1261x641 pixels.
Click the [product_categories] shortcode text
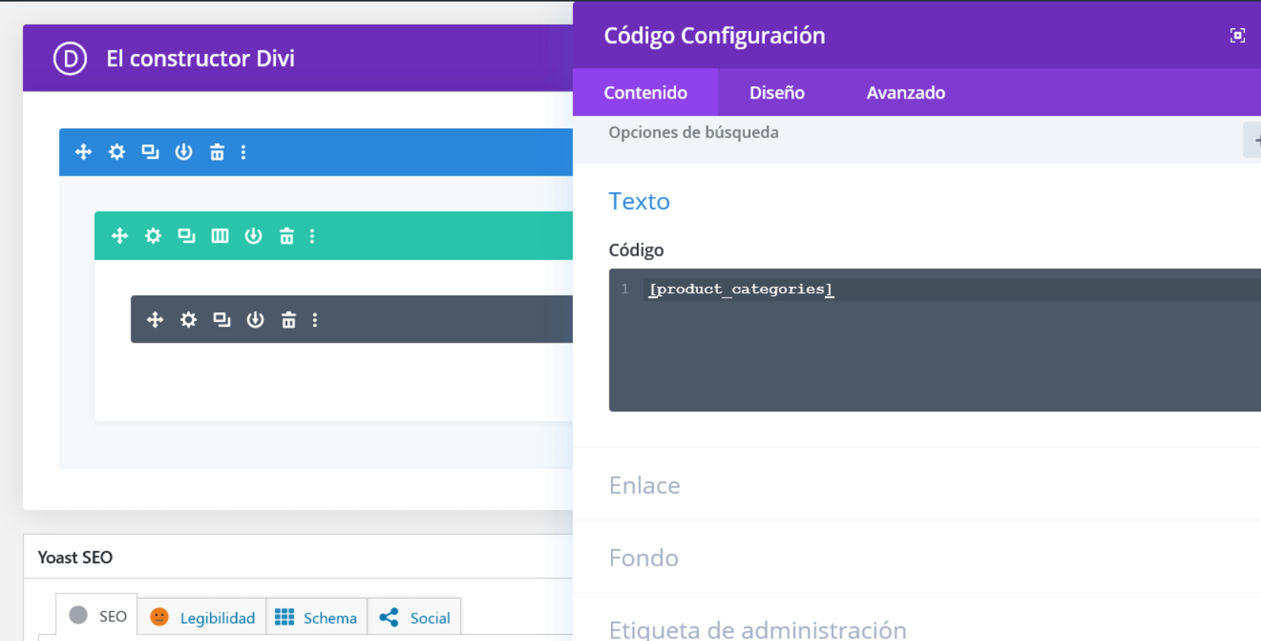click(x=741, y=289)
